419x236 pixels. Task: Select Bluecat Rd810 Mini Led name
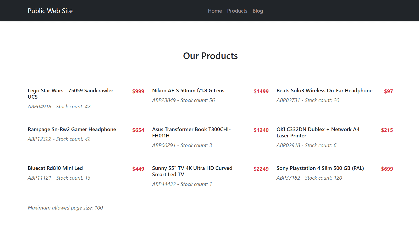coord(55,168)
